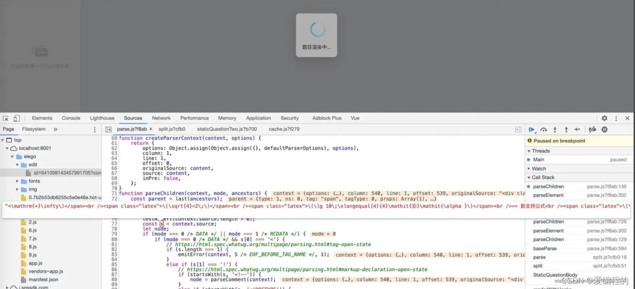Open the Lighthouse tab

[102, 118]
